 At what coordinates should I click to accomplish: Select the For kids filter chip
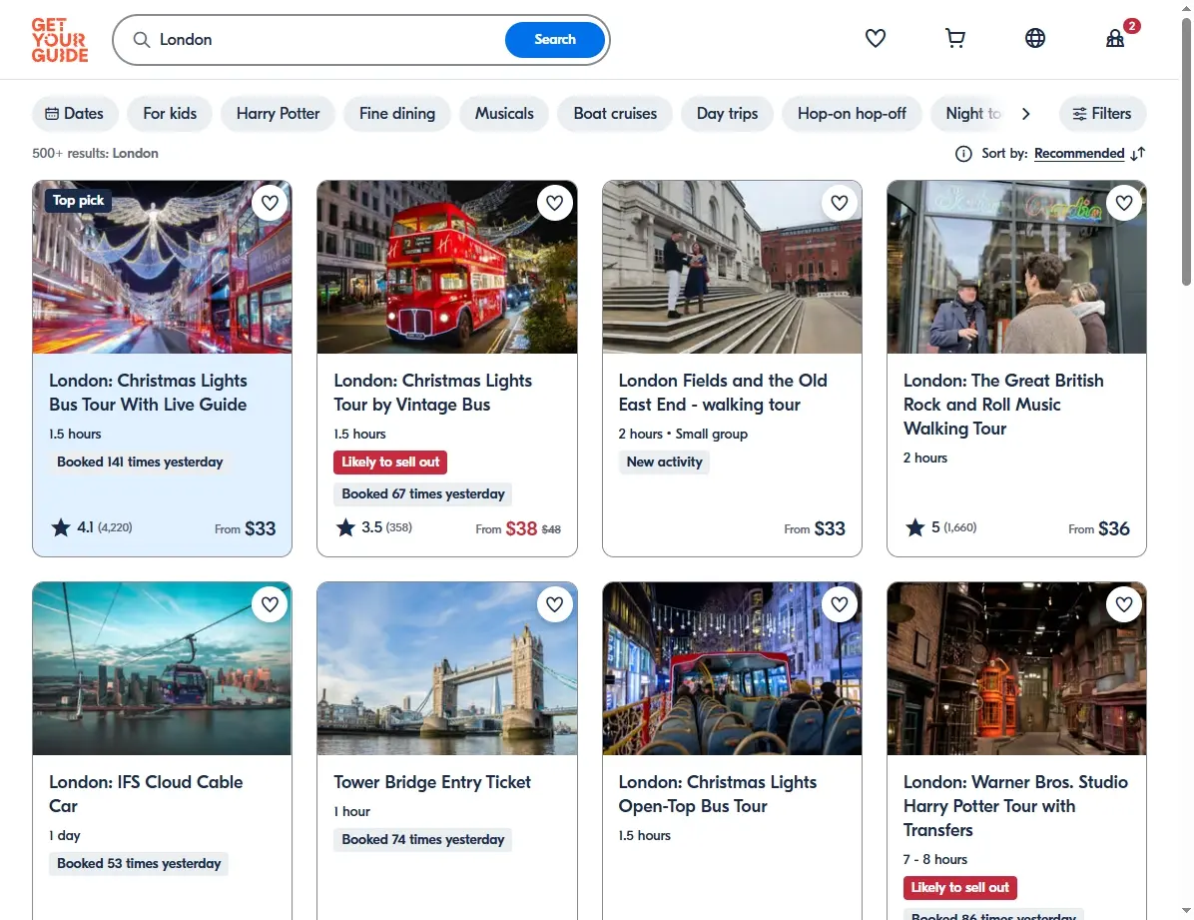point(170,114)
